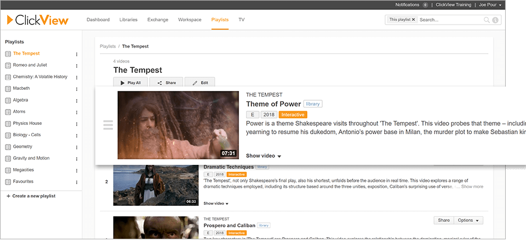
Task: Click the list icon beside Atoms
Action: pos(8,112)
